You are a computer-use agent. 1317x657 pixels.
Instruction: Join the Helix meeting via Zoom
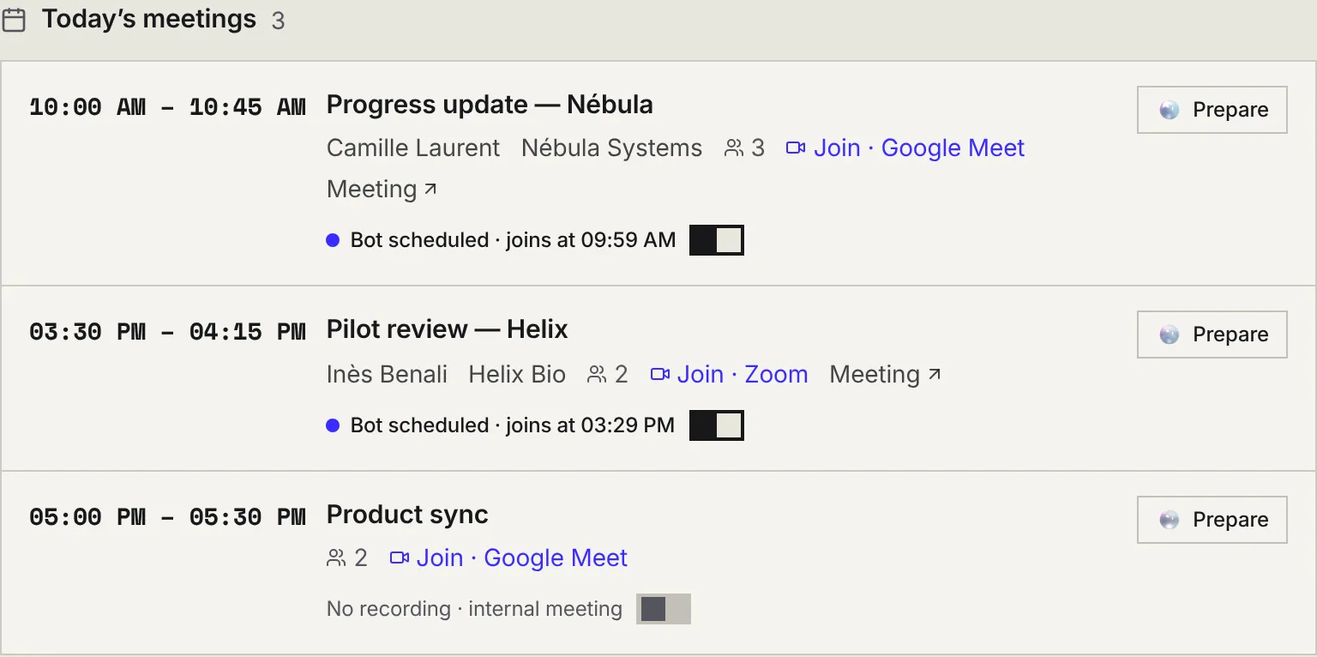[730, 375]
